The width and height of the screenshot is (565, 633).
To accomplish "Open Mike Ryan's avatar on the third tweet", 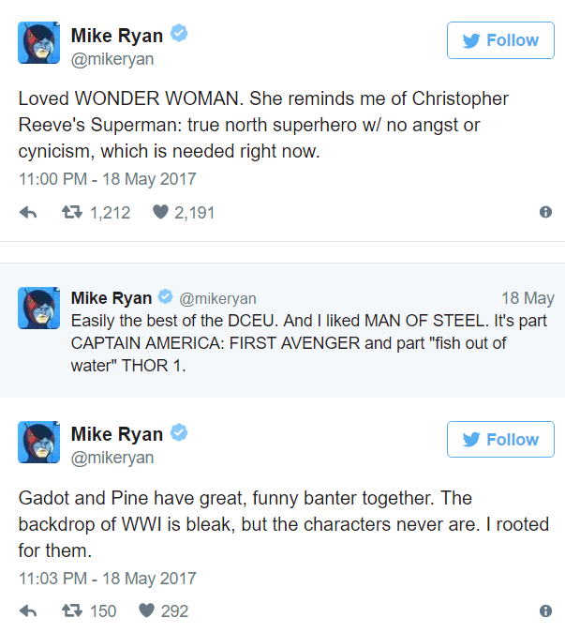I will [x=38, y=442].
